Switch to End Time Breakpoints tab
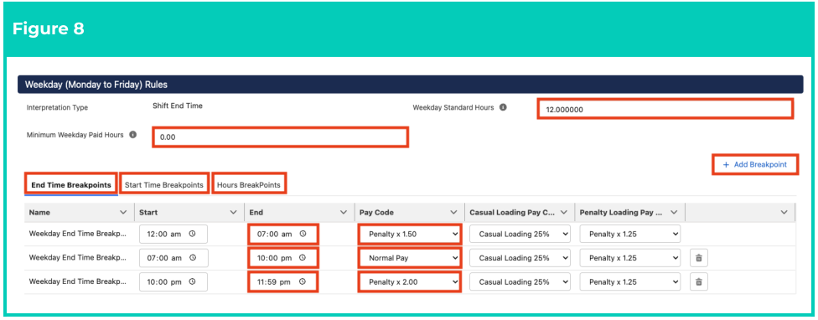 71,184
